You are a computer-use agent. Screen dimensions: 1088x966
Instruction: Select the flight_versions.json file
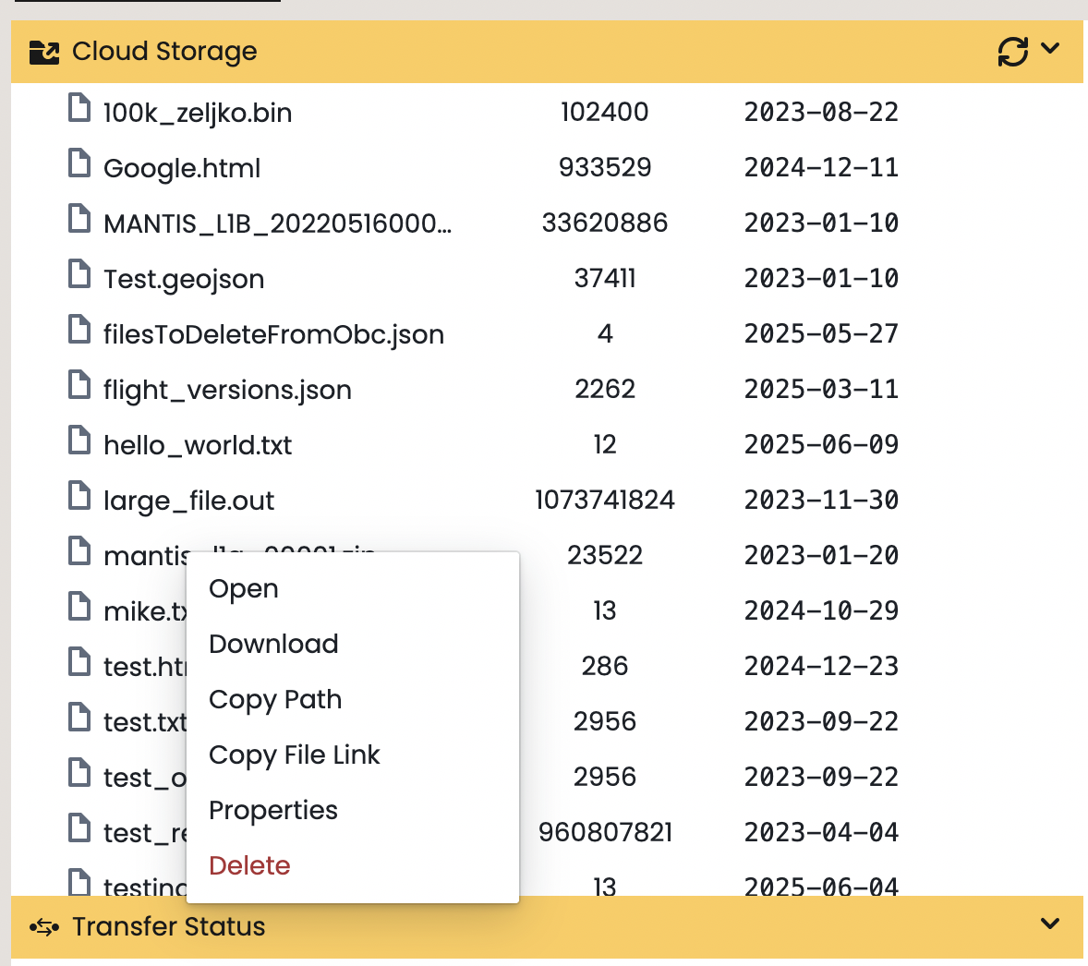pos(227,390)
